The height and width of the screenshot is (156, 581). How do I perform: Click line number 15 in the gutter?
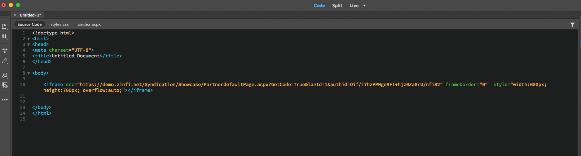tap(22, 119)
